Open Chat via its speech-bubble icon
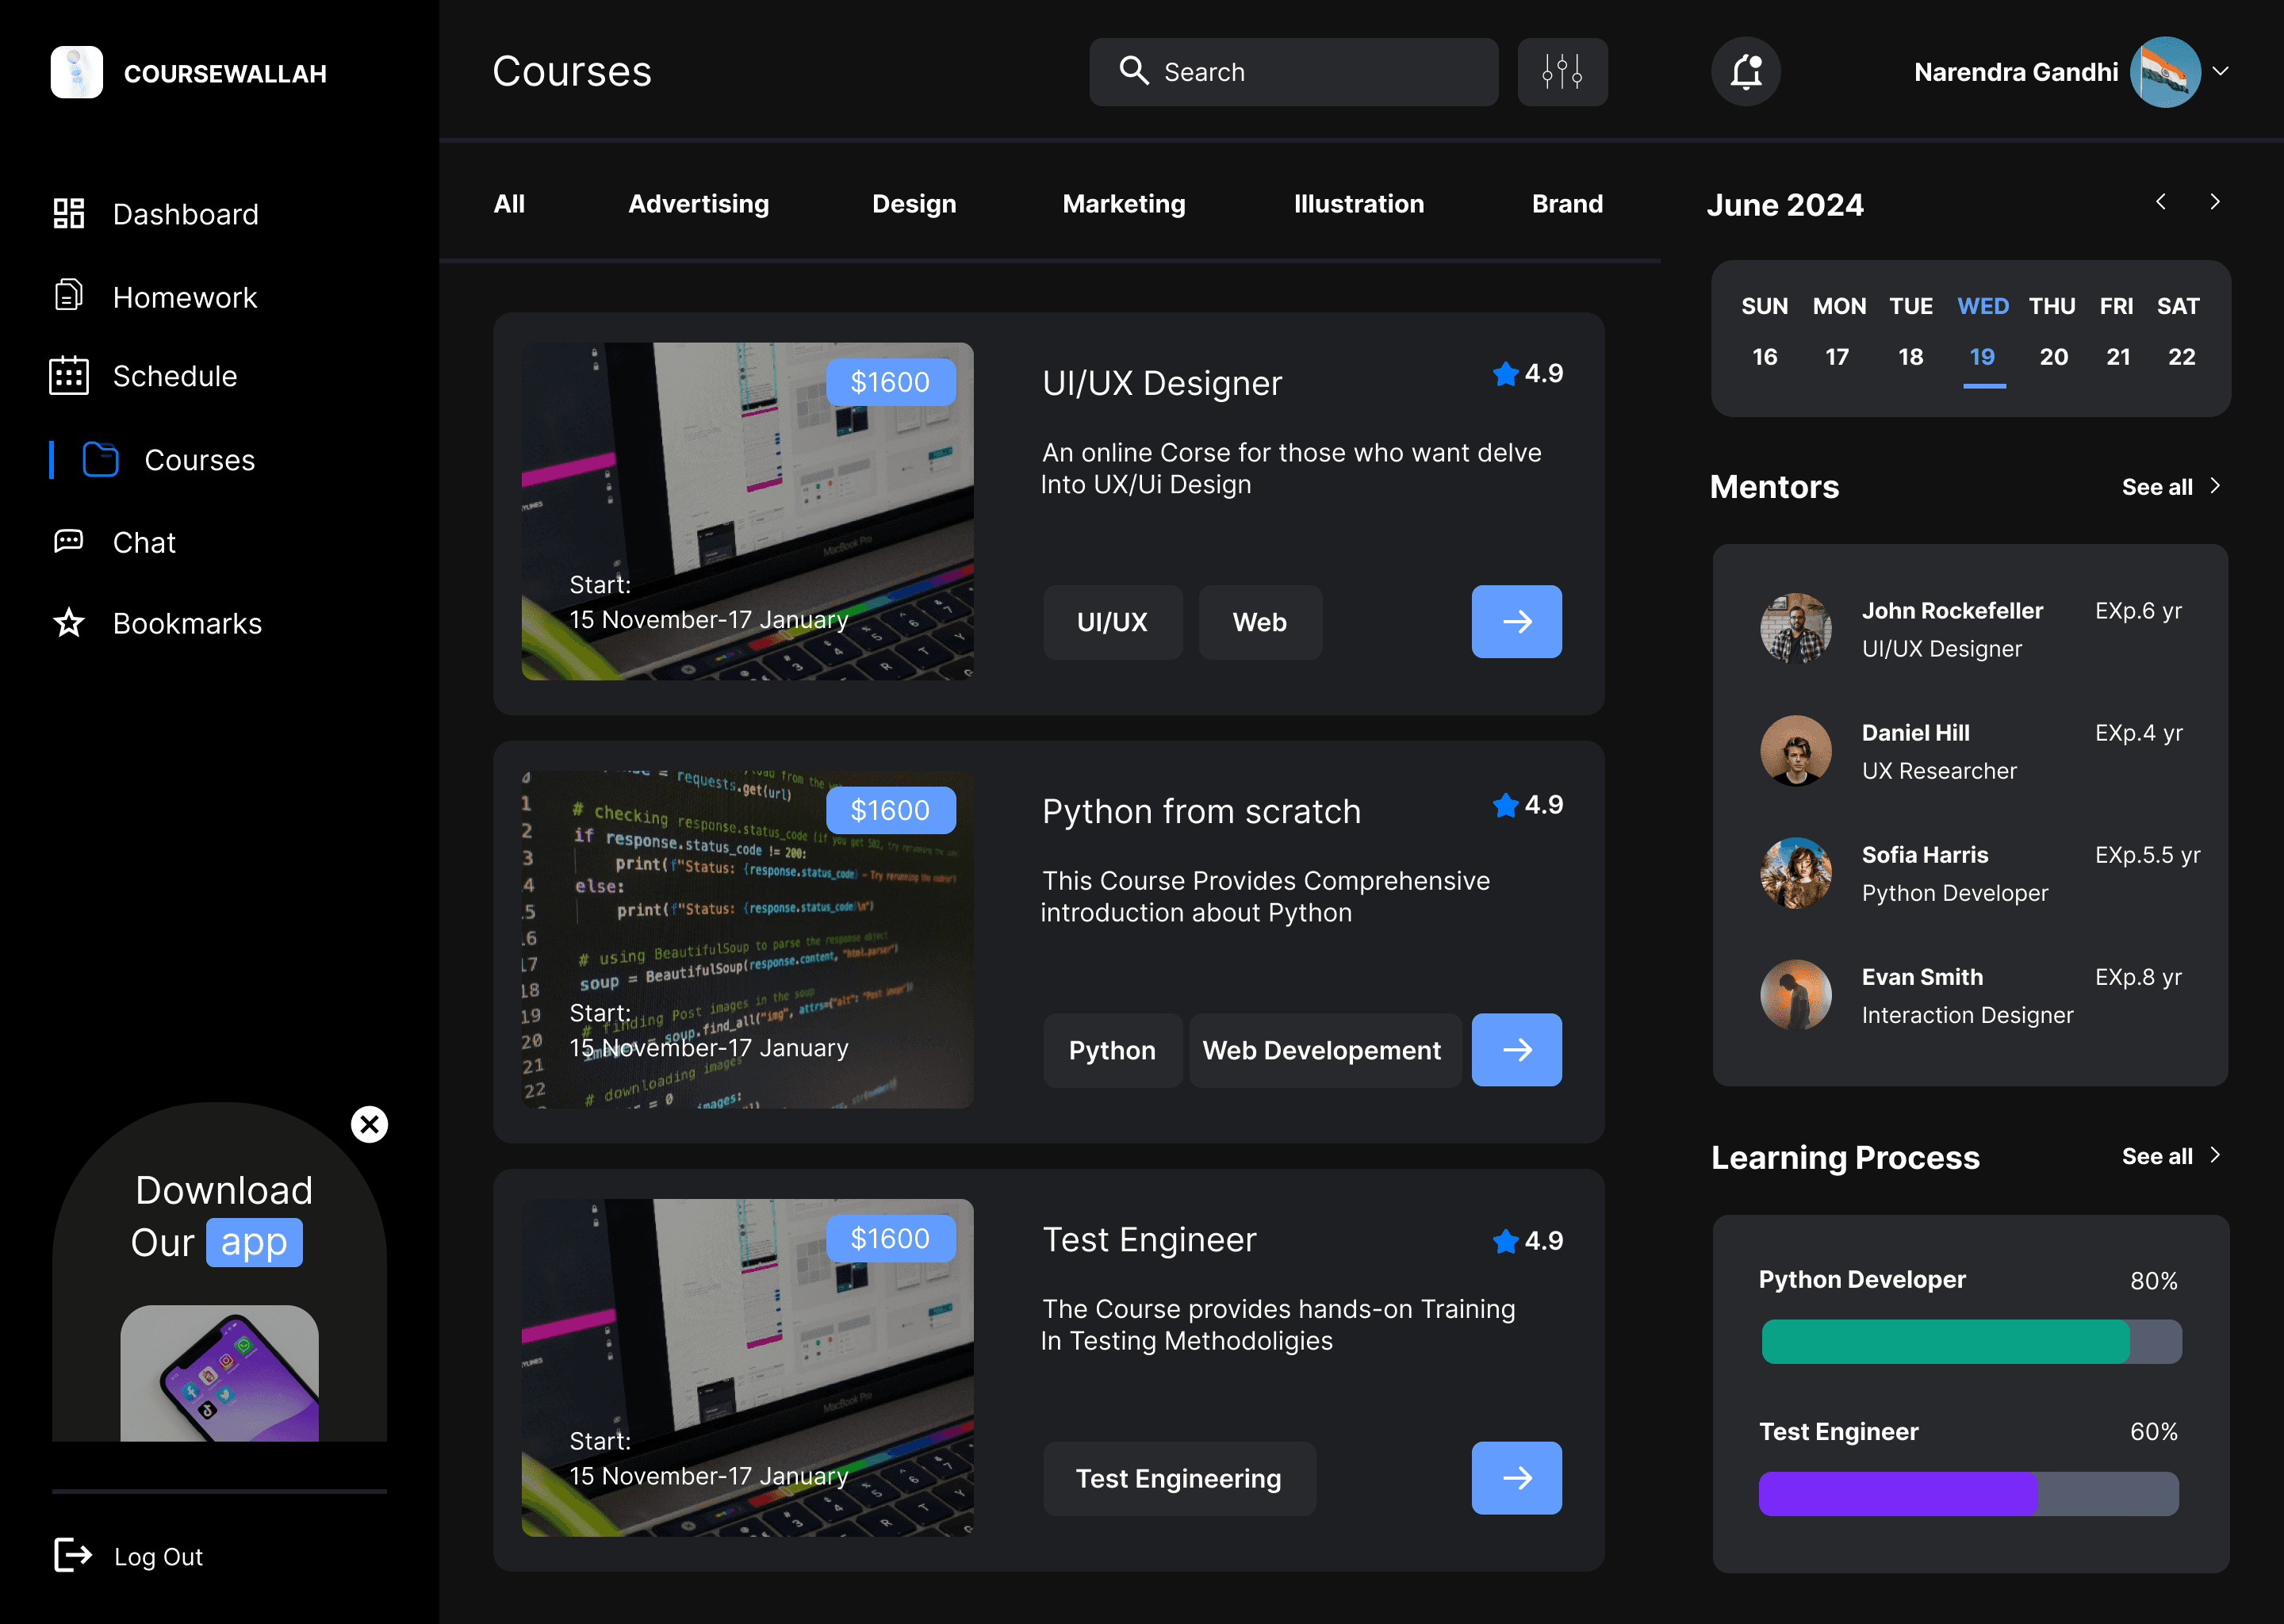 click(68, 542)
